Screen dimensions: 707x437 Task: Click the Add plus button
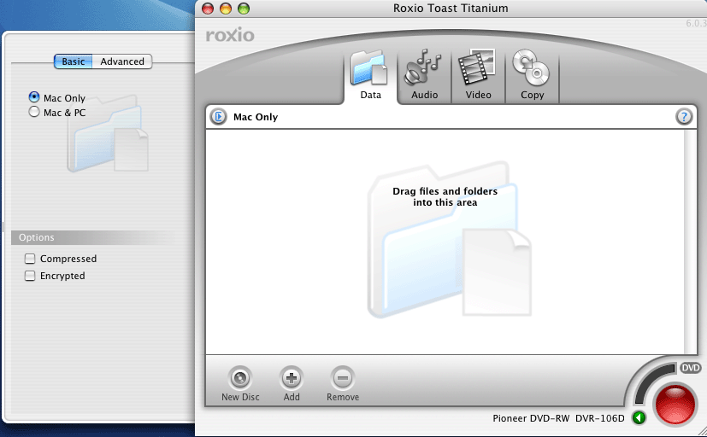point(292,378)
